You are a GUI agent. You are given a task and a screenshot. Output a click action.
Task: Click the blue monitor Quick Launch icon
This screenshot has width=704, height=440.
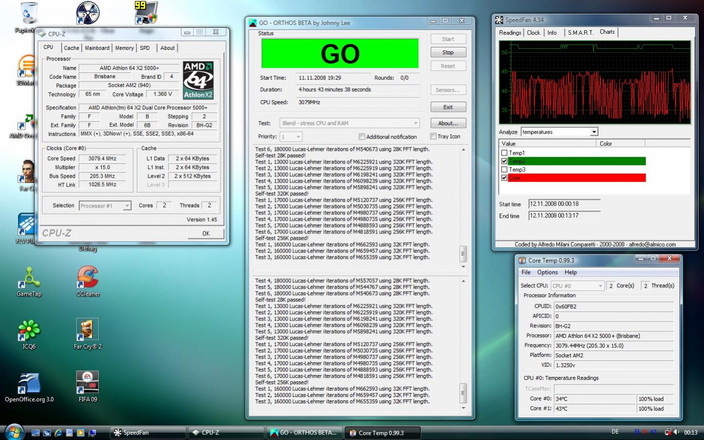tap(91, 433)
